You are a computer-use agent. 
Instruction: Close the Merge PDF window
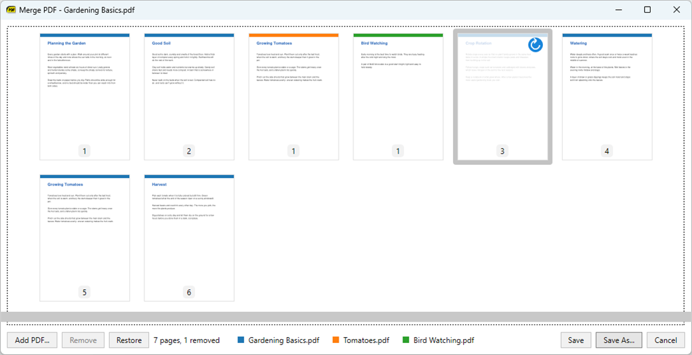(677, 10)
